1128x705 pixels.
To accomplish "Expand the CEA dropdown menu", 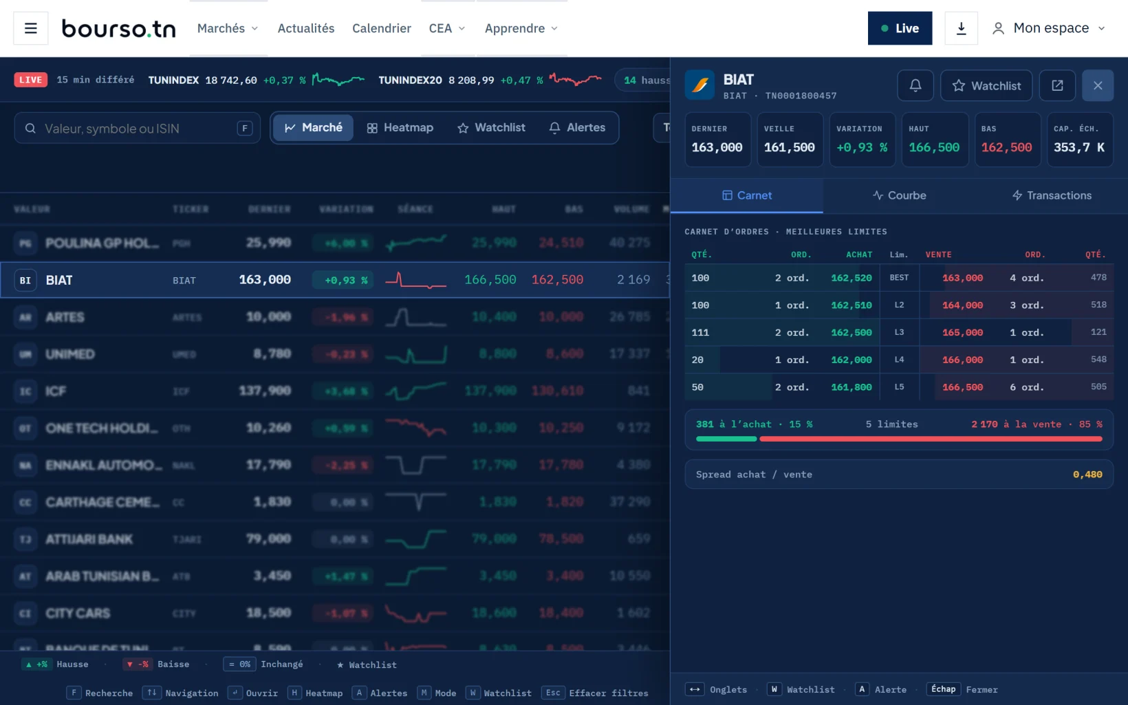I will 447,28.
